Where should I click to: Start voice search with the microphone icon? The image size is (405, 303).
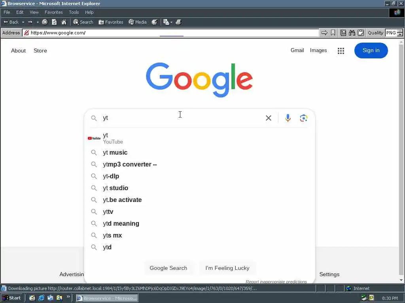pyautogui.click(x=288, y=118)
